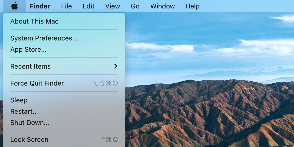Screen dimensions: 294x147
Task: Choose About This Mac
Action: (x=34, y=21)
